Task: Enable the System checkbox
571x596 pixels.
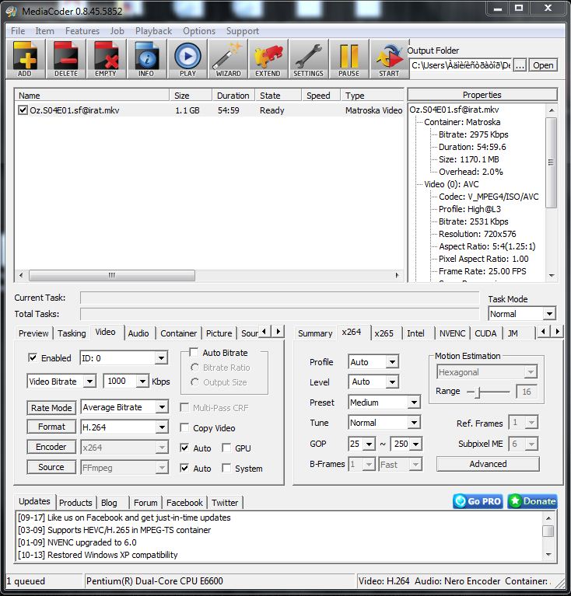Action: click(x=226, y=468)
